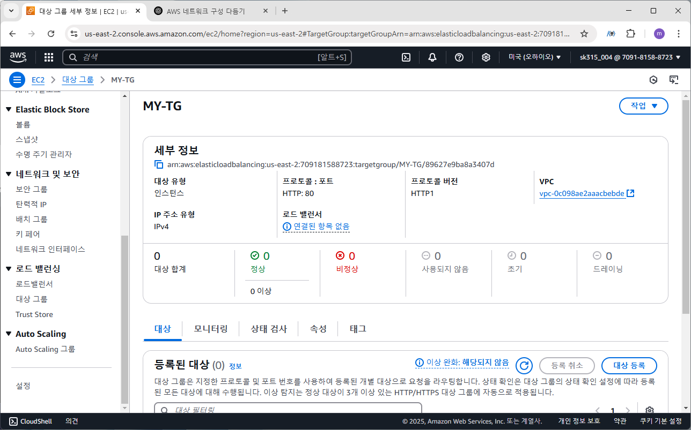Open Chrome profile avatar
Screen dimensions: 691x430
point(659,33)
